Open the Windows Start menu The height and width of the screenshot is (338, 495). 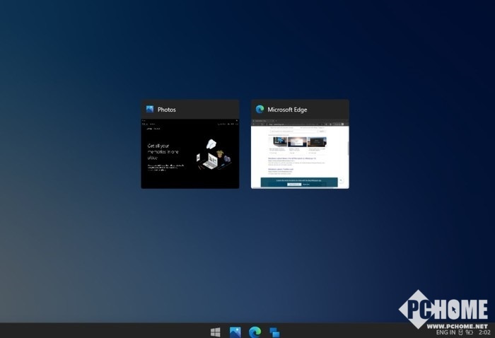tap(216, 332)
